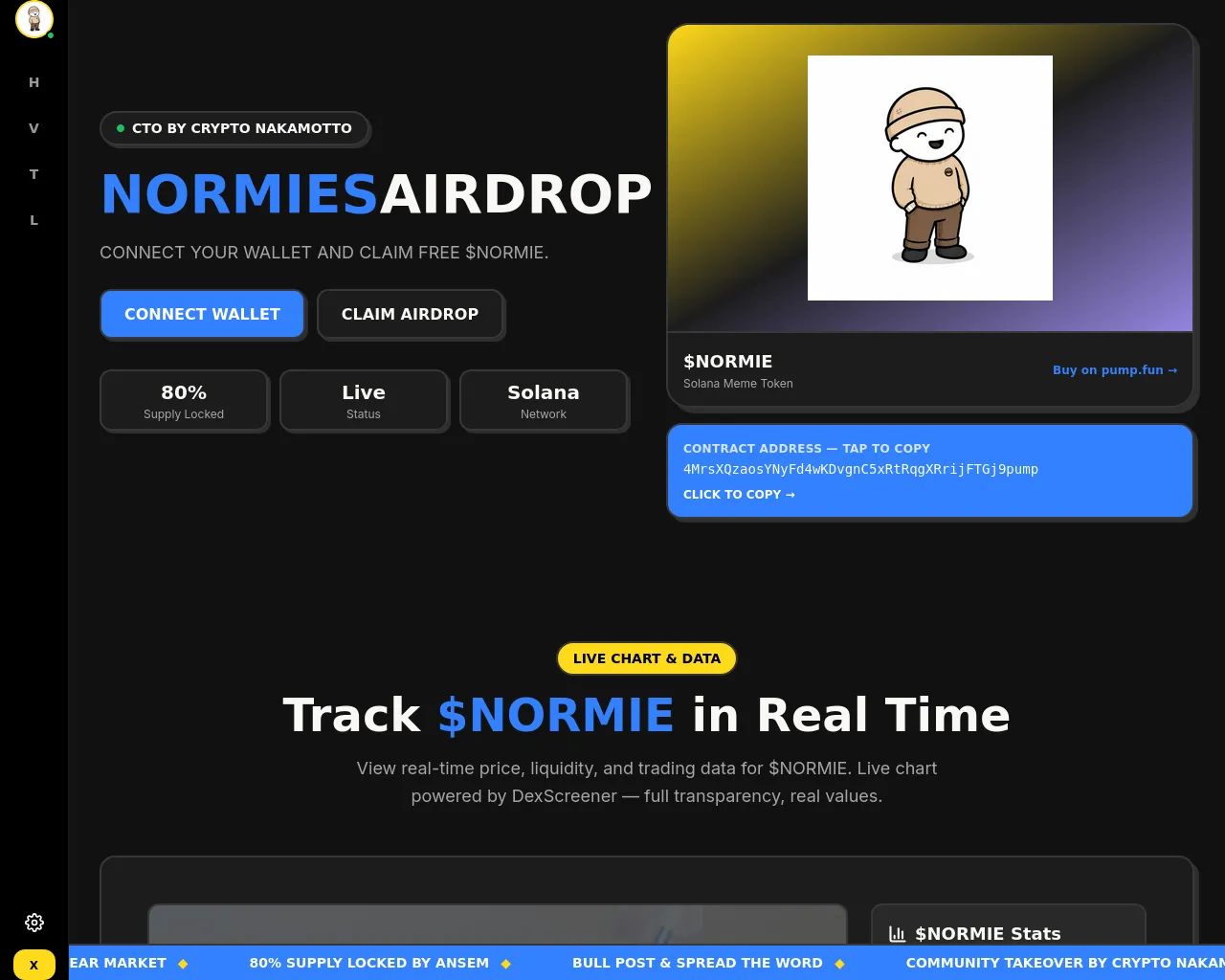Viewport: 1225px width, 980px height.
Task: Click the $NORMIE token title
Action: click(x=727, y=362)
